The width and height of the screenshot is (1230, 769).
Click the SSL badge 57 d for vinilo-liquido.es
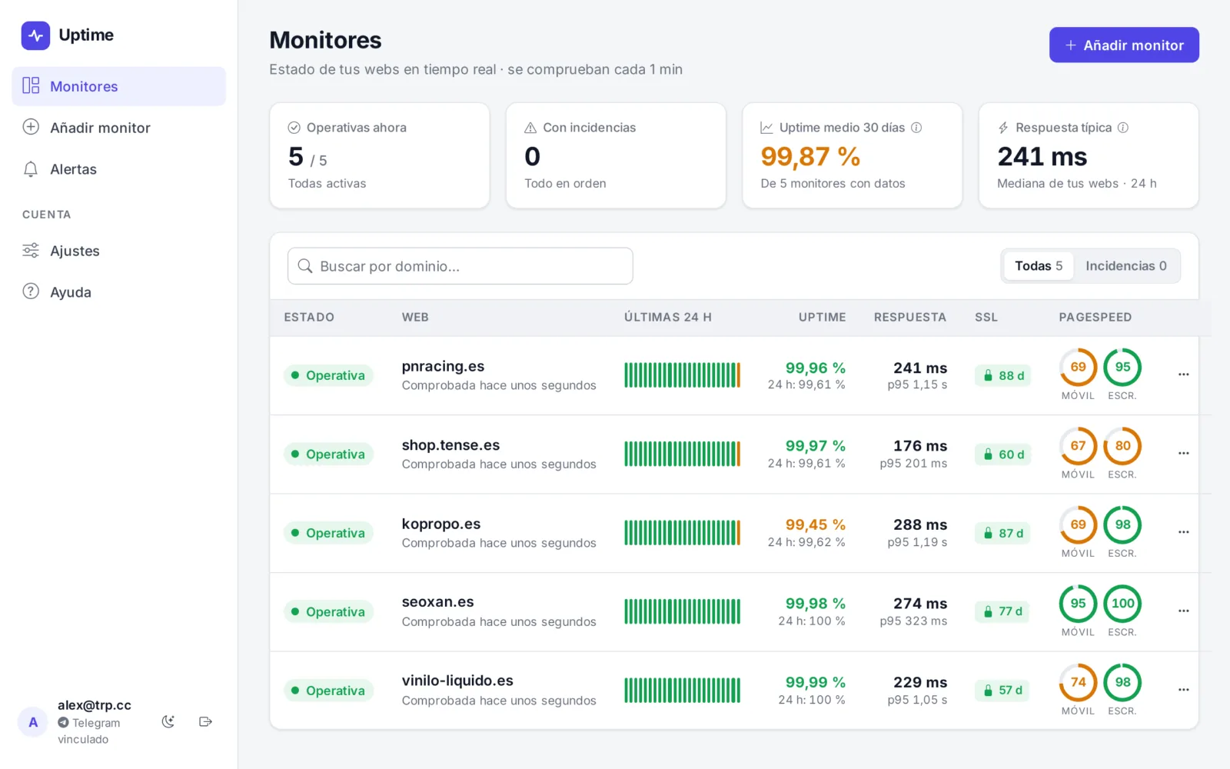tap(1002, 691)
